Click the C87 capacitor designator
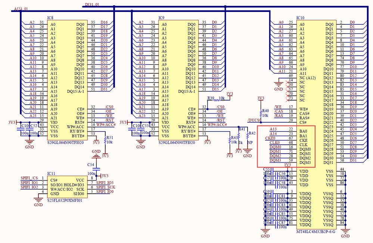 tap(282, 222)
